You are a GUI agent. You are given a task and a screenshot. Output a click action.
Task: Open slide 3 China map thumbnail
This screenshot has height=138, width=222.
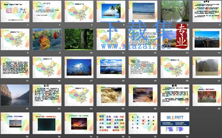click(79, 11)
